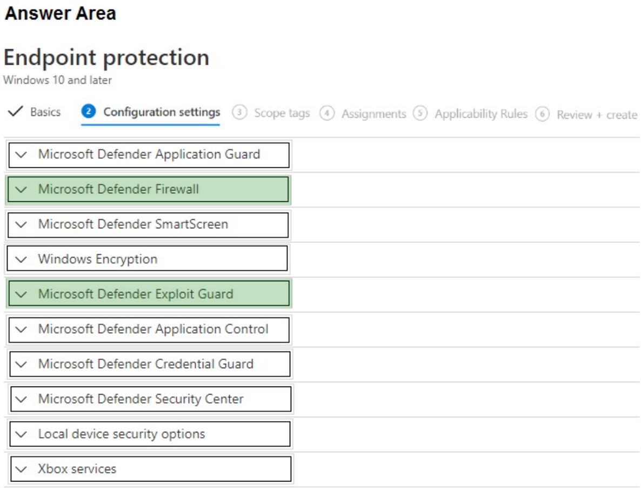641x488 pixels.
Task: Select the Configuration settings tab
Action: click(x=150, y=112)
